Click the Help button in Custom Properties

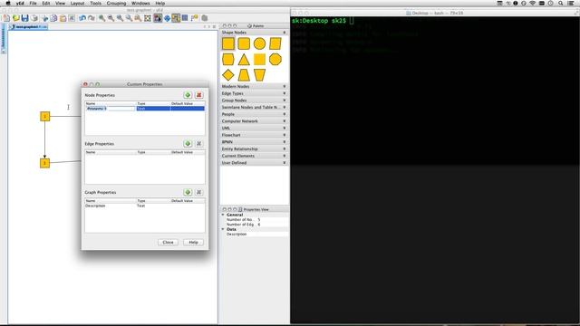pos(193,242)
